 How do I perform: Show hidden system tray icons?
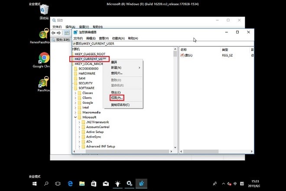coord(224,184)
